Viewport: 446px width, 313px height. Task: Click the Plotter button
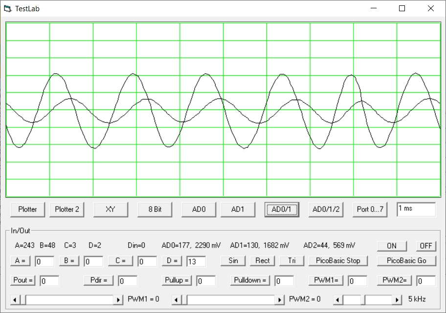(27, 209)
